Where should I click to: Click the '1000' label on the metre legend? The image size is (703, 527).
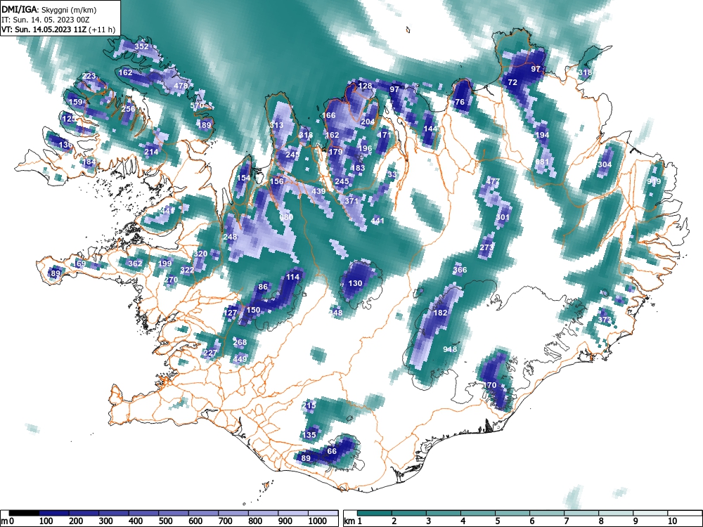coord(318,521)
